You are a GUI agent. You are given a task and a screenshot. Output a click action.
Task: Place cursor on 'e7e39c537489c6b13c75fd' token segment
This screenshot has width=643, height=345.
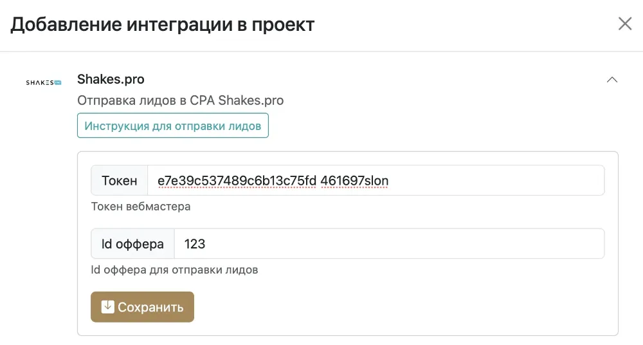click(x=237, y=181)
